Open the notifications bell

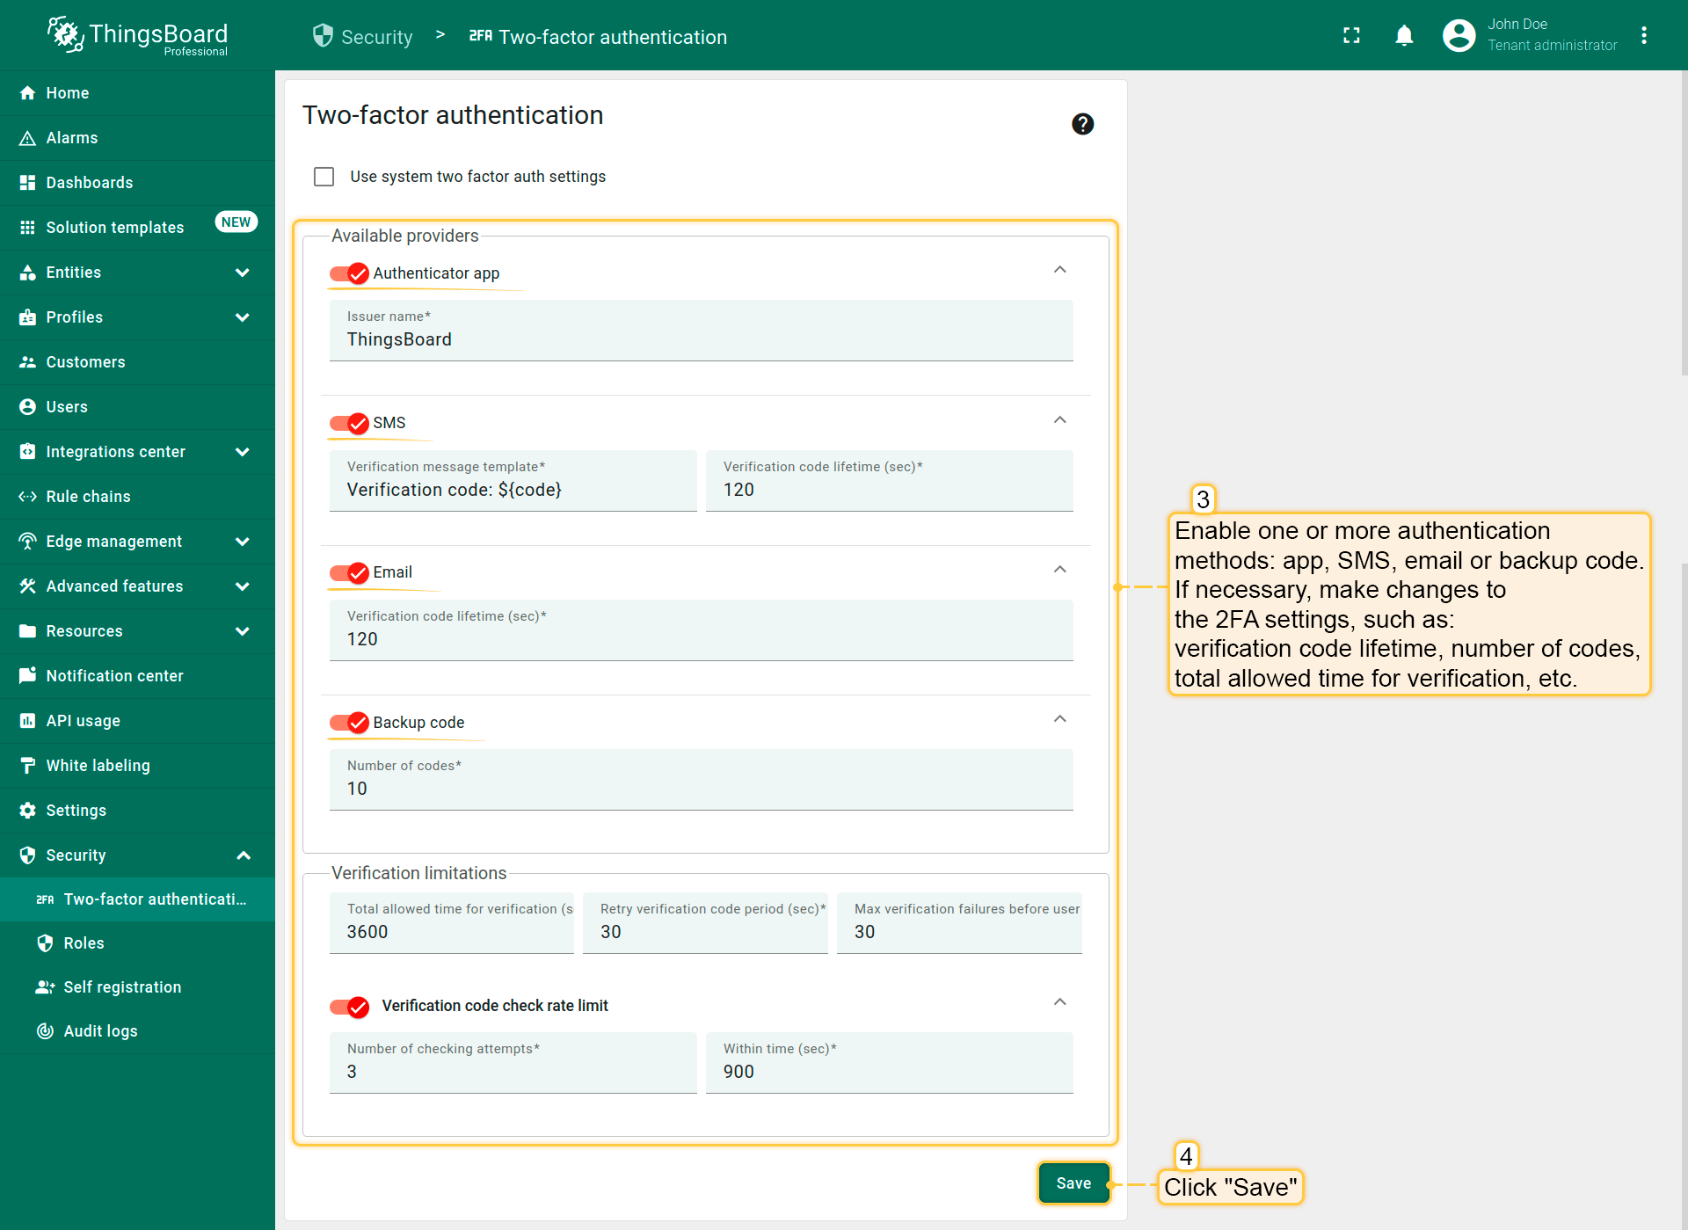1404,35
